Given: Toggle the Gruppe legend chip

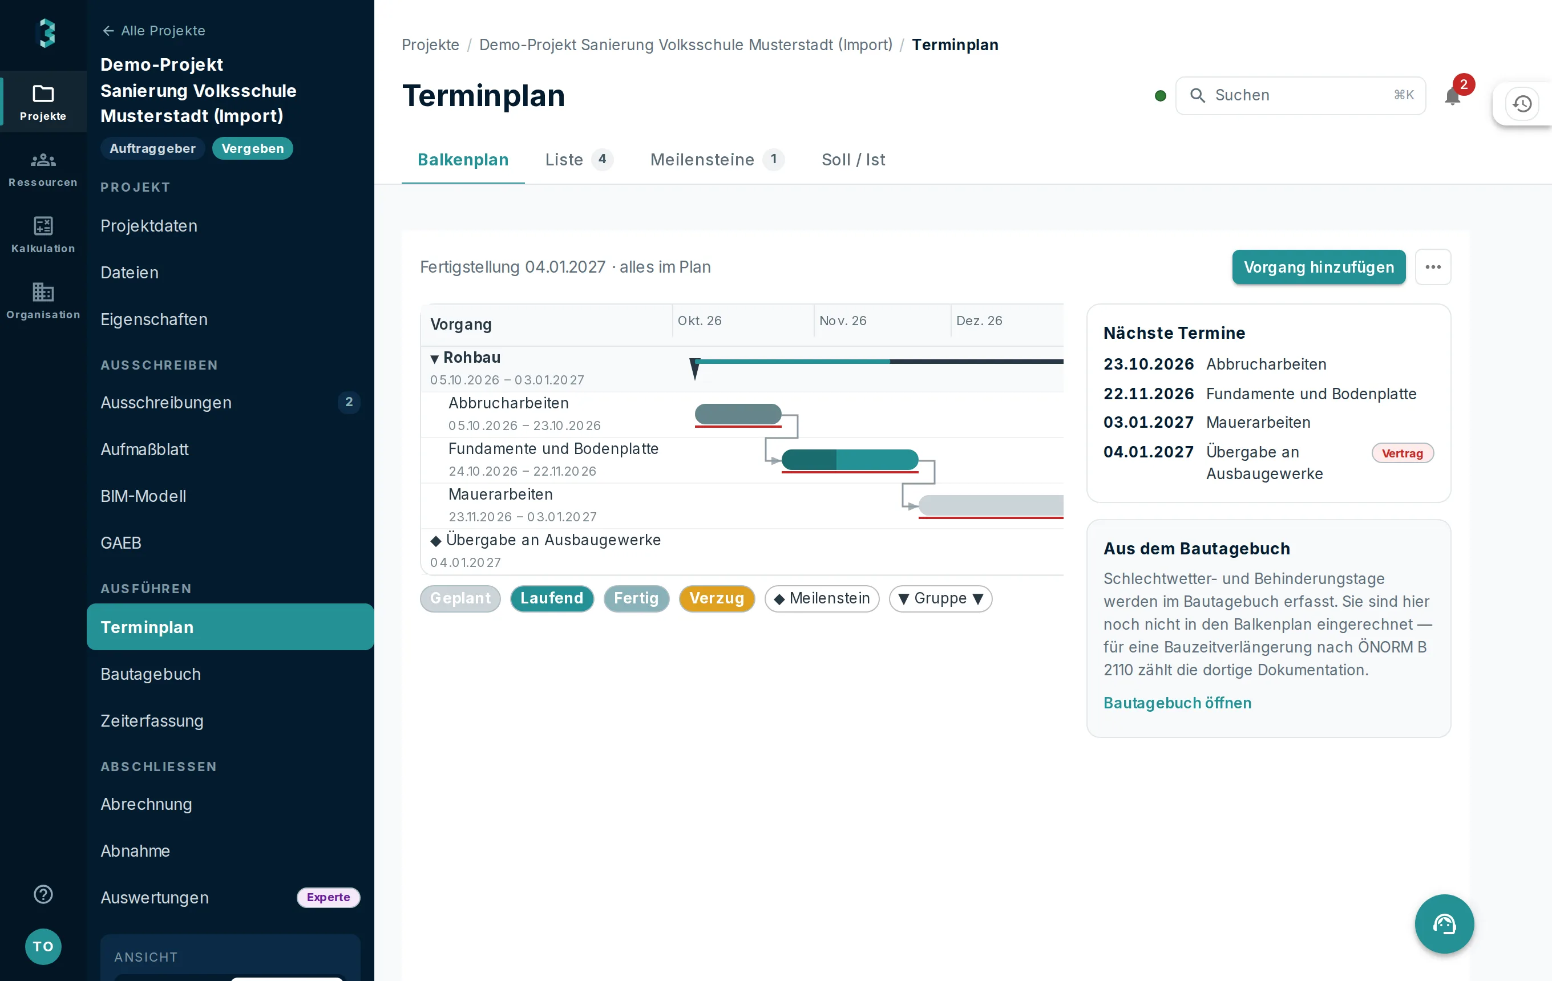Looking at the screenshot, I should coord(940,598).
